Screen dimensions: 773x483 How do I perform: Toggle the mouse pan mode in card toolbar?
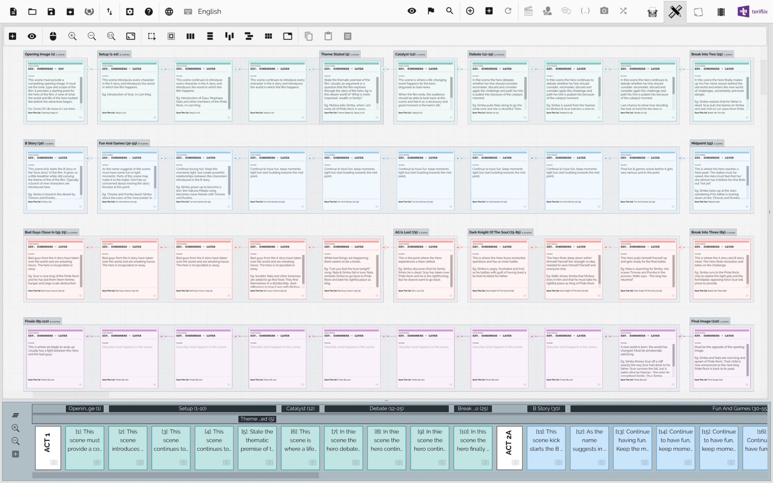point(53,36)
